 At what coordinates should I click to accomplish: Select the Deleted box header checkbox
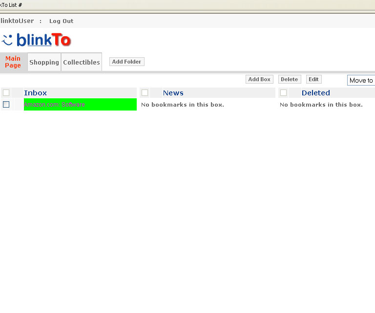click(x=283, y=93)
